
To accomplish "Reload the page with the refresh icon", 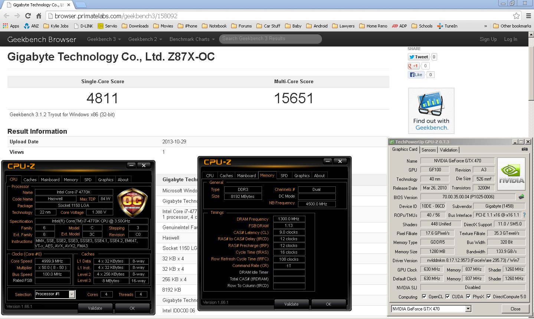I will 28,16.
